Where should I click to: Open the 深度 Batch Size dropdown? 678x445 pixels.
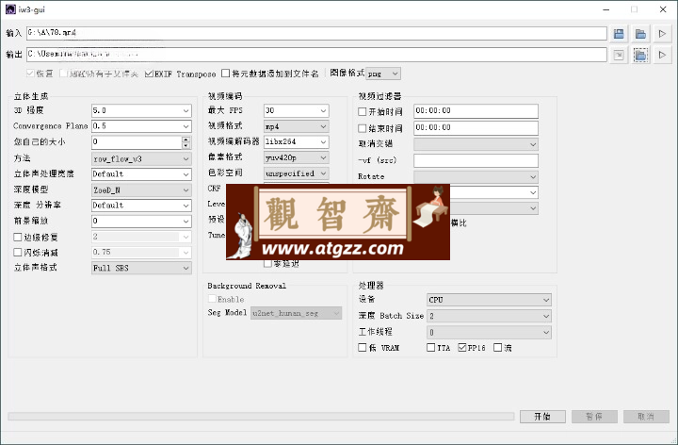[489, 316]
